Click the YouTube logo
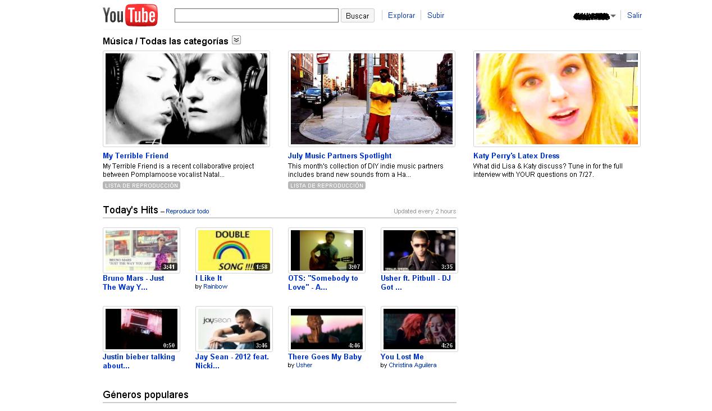 tap(130, 15)
